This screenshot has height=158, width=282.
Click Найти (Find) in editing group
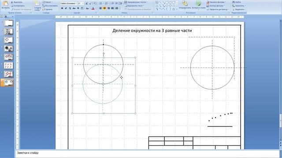(237, 2)
